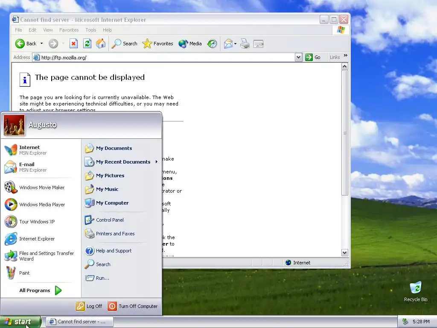Click the Edit page toolbar icon
This screenshot has height=328, width=437.
[x=258, y=44]
